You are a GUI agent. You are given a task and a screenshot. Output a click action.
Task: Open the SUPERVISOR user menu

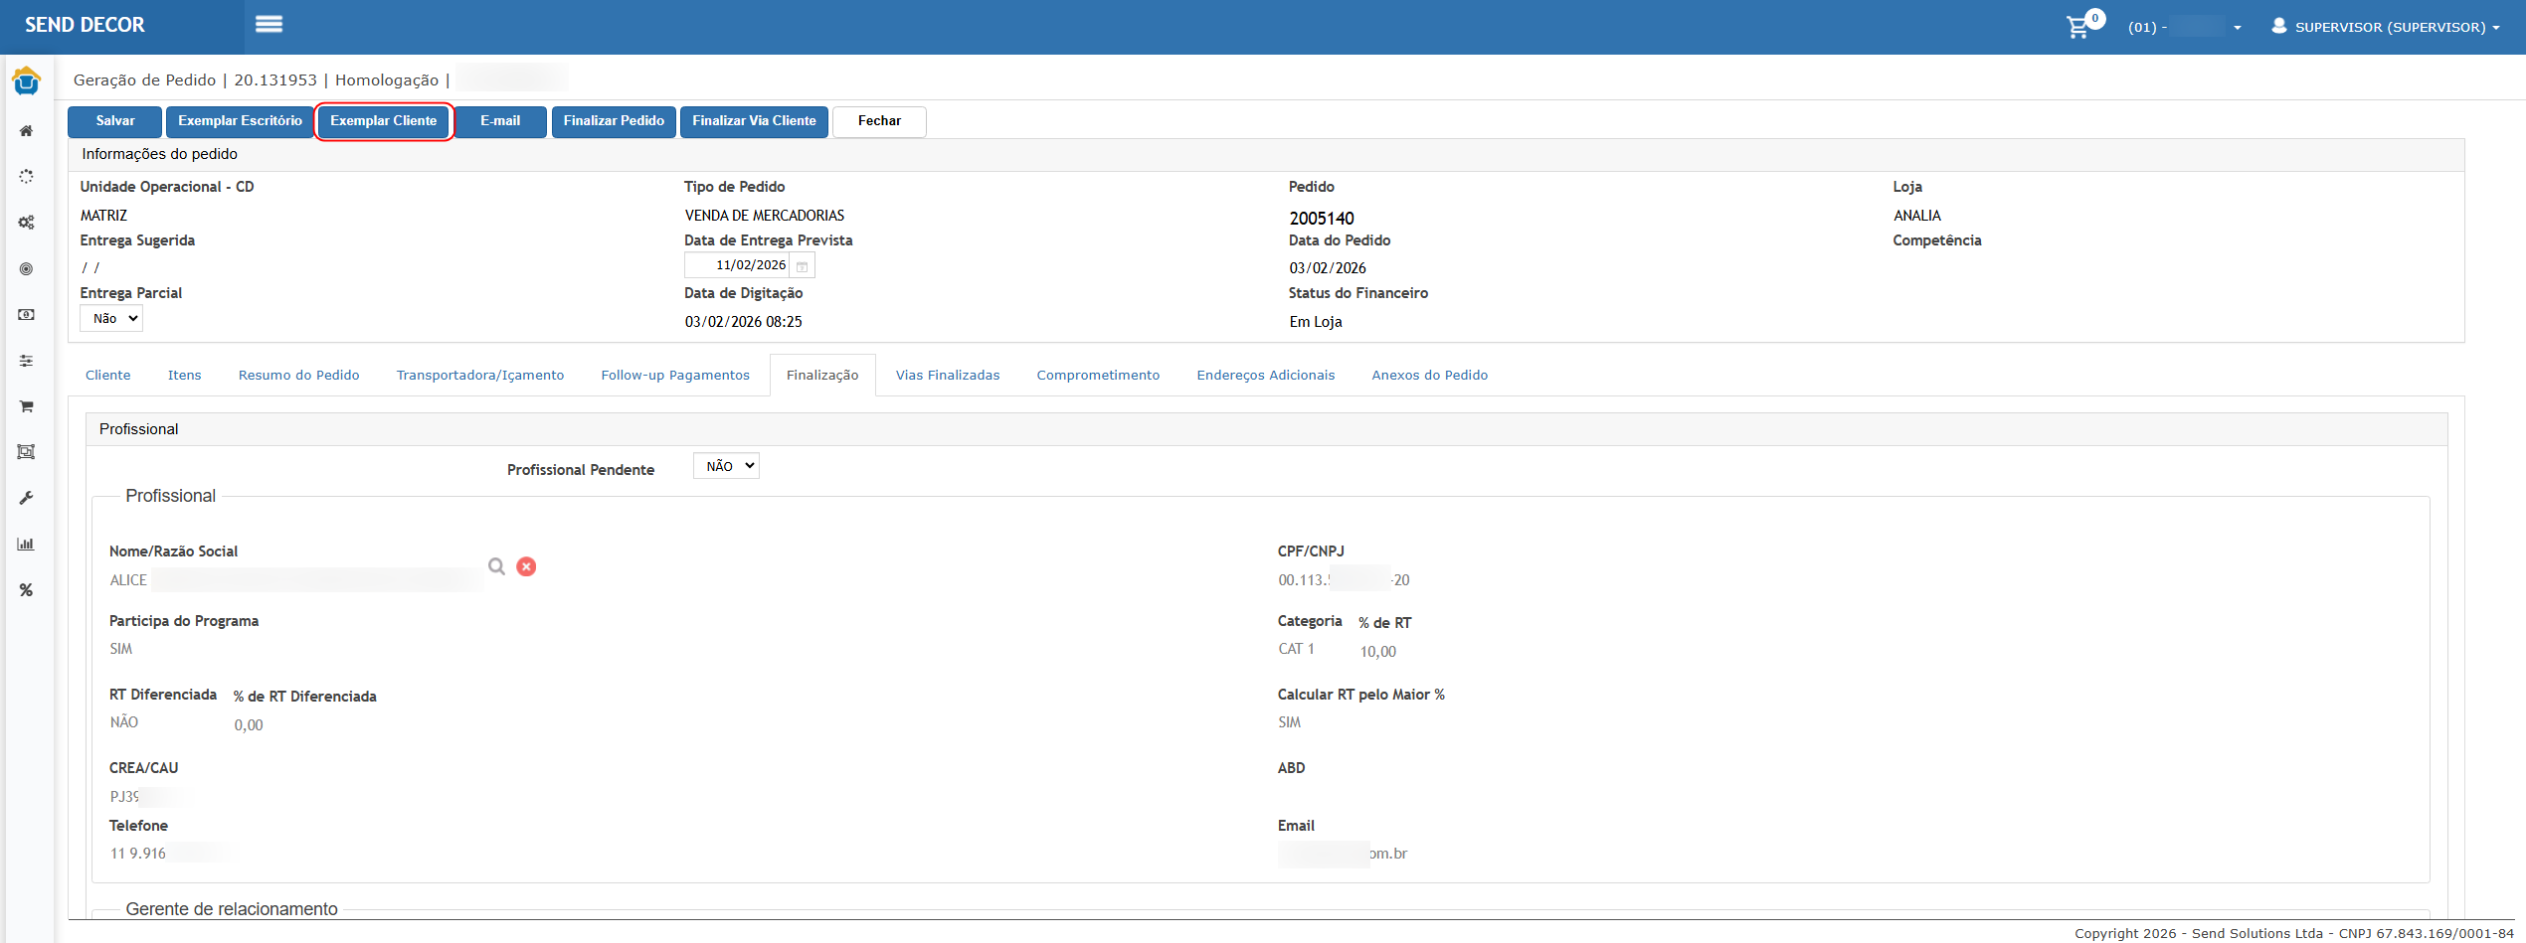(2387, 27)
